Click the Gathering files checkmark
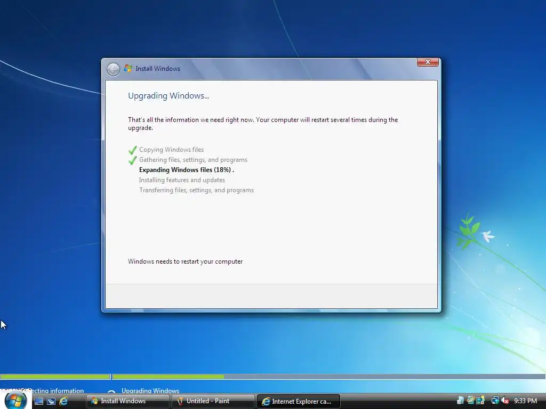 pos(132,160)
